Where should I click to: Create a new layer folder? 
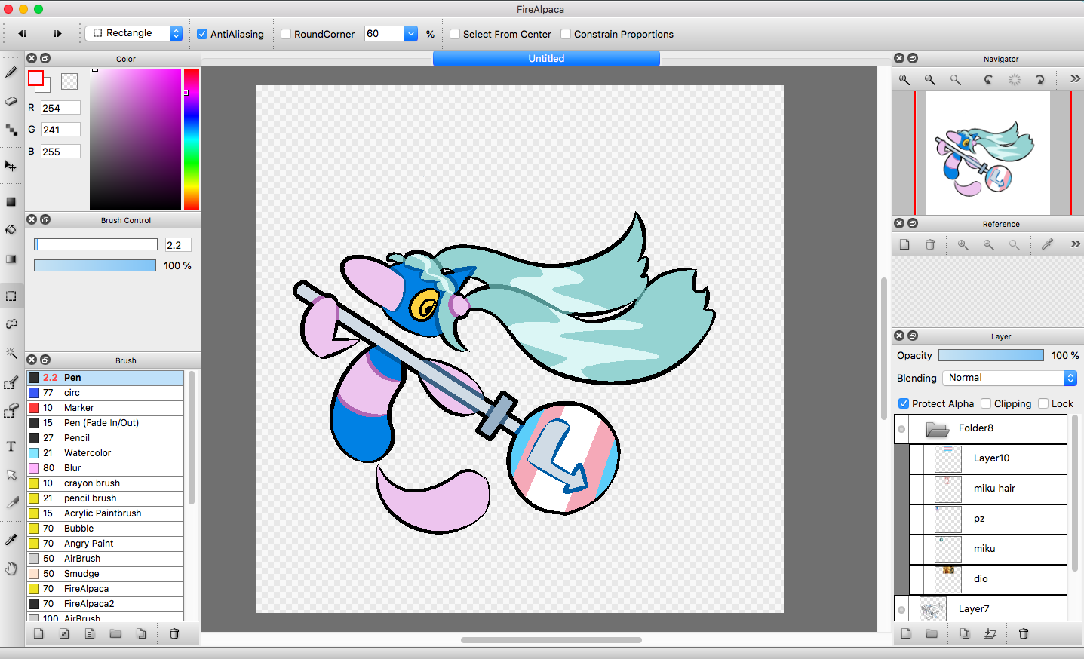[x=932, y=633]
